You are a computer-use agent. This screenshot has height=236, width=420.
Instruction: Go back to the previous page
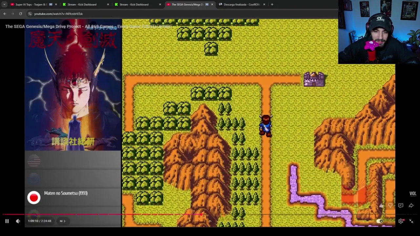[x=5, y=14]
